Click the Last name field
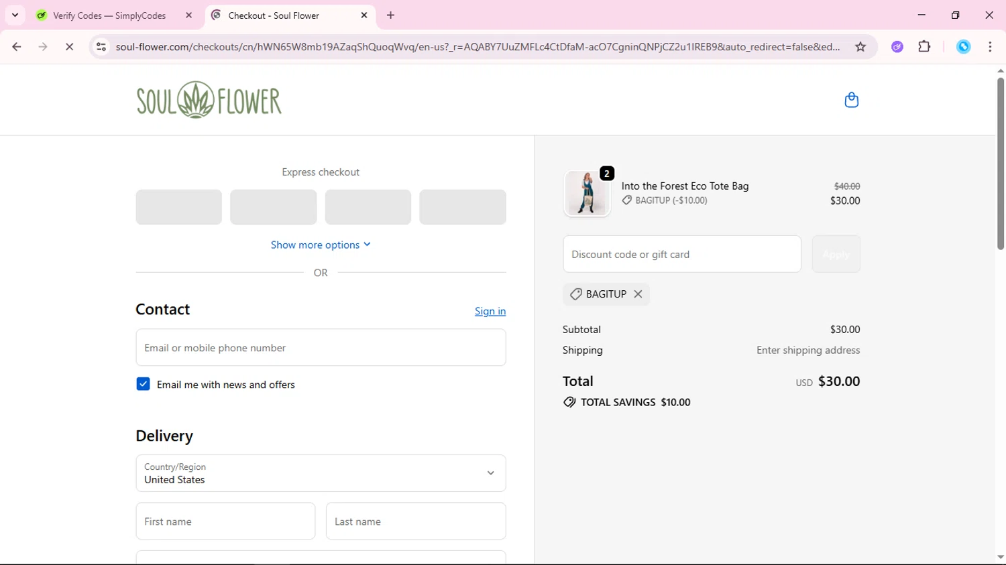1006x565 pixels. 416,521
